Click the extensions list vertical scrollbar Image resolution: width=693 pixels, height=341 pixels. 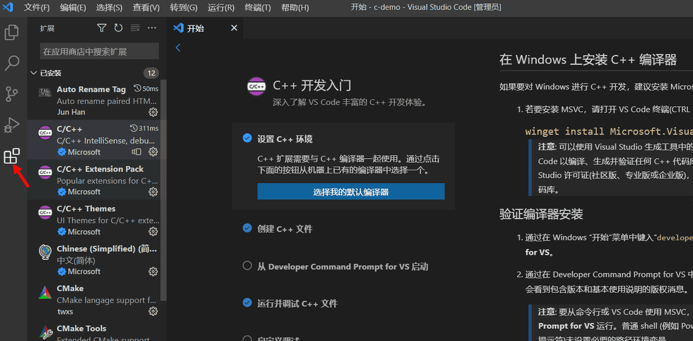pos(165,190)
